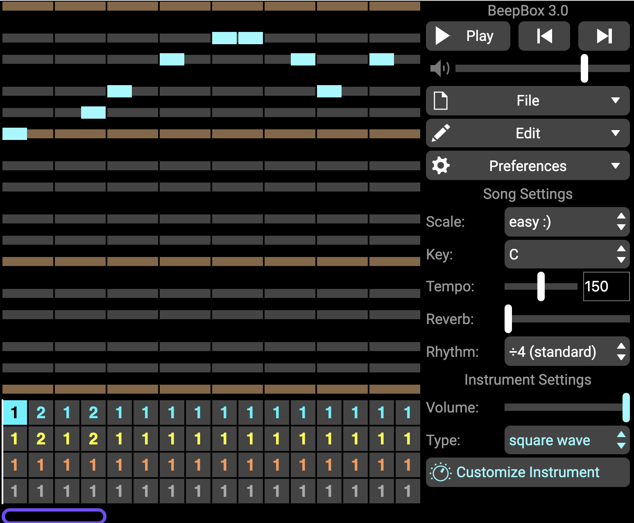Click the skip to next bar icon

[x=604, y=36]
